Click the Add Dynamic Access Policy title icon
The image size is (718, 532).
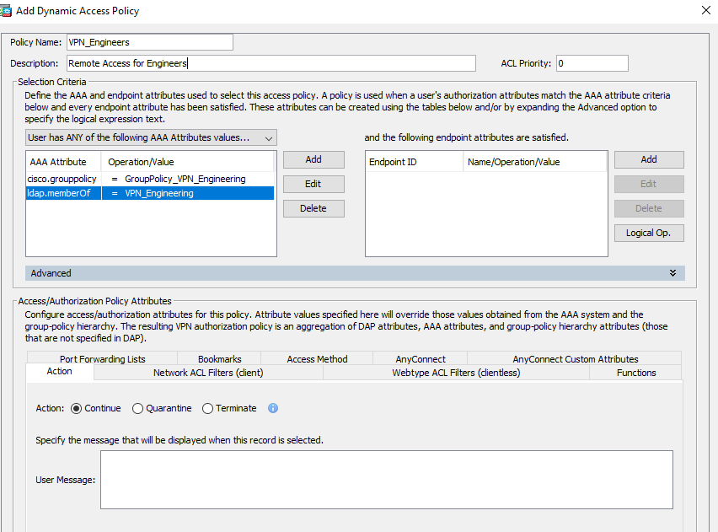click(8, 11)
